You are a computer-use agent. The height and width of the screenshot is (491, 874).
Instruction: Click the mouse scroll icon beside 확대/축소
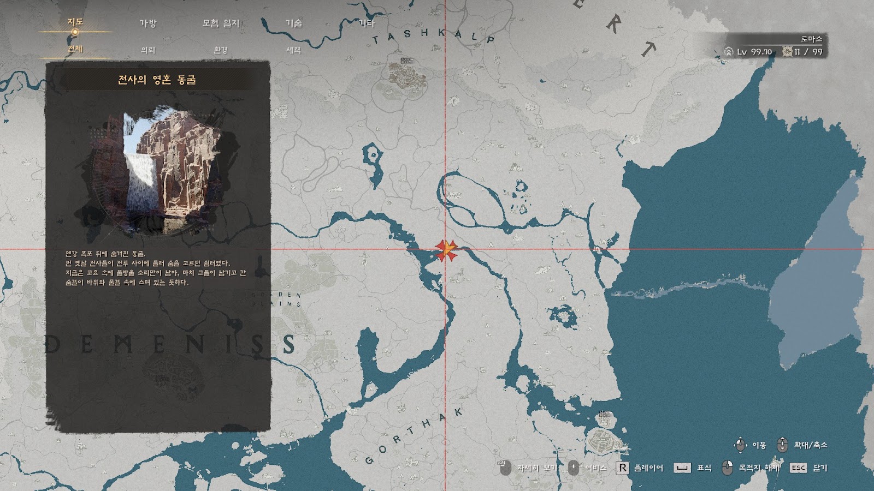pos(782,445)
